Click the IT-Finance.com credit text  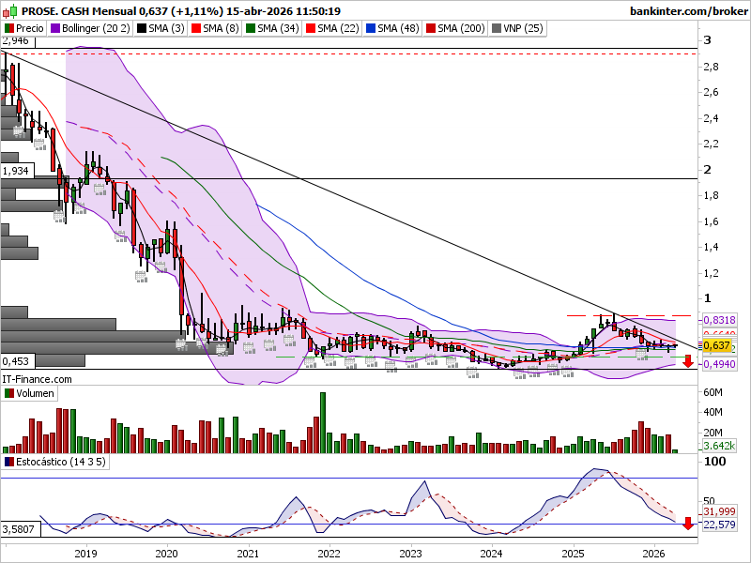click(37, 379)
